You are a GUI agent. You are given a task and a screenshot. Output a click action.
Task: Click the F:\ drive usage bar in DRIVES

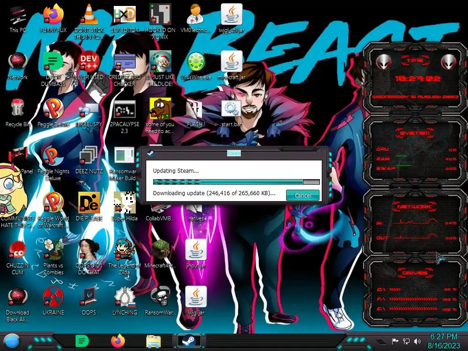[x=413, y=299]
